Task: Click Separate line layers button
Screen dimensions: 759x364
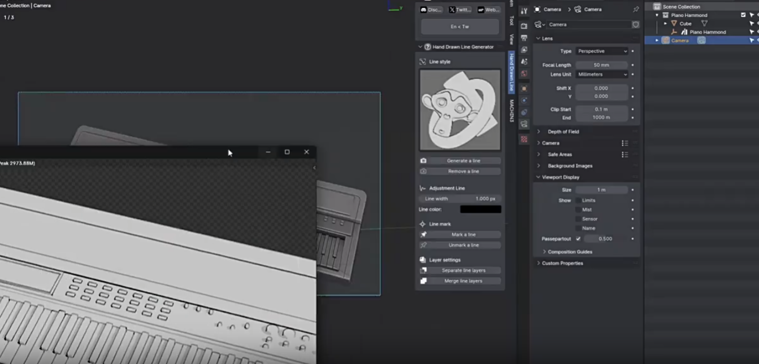Action: tap(460, 271)
